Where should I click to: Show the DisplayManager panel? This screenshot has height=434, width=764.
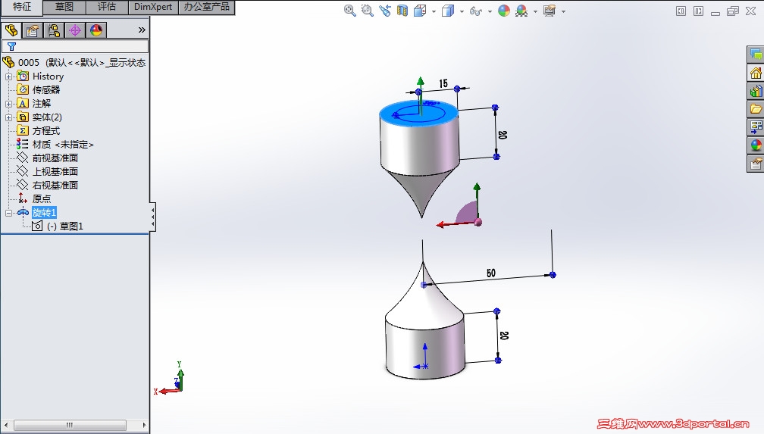tap(96, 30)
